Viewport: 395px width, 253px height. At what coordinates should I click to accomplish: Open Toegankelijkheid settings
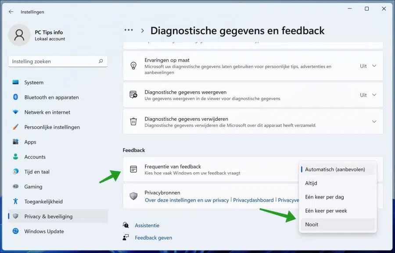[x=58, y=201]
